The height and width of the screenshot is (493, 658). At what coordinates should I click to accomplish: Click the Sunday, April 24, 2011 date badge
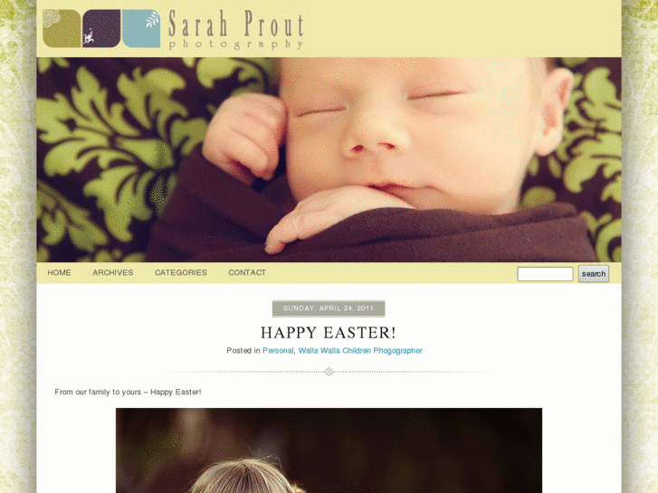pos(329,308)
